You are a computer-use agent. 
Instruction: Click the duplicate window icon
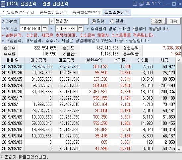coord(142,4)
